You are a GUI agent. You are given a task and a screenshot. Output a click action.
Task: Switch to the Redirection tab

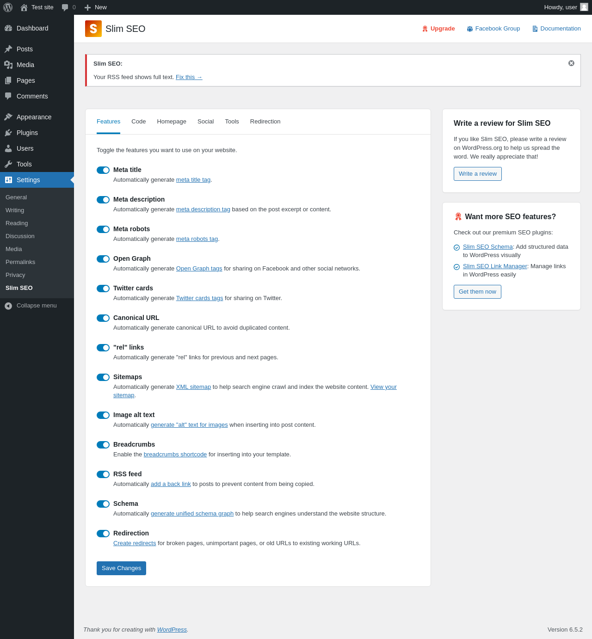[265, 122]
